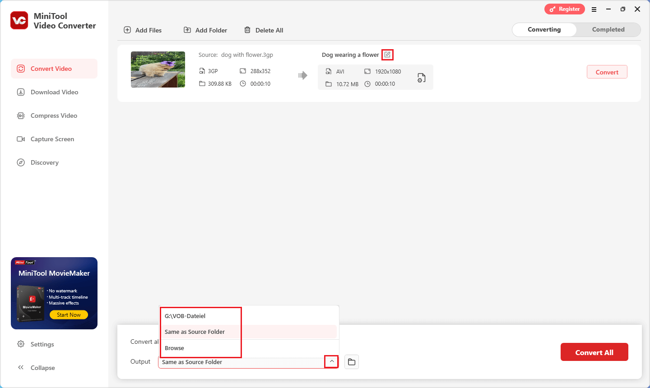The height and width of the screenshot is (388, 650).
Task: Click the Convert All button
Action: [594, 352]
